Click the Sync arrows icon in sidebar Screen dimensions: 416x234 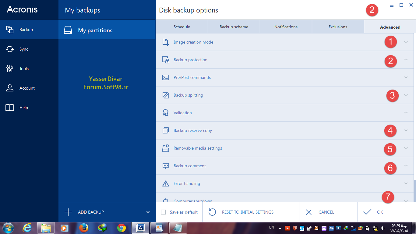click(10, 49)
